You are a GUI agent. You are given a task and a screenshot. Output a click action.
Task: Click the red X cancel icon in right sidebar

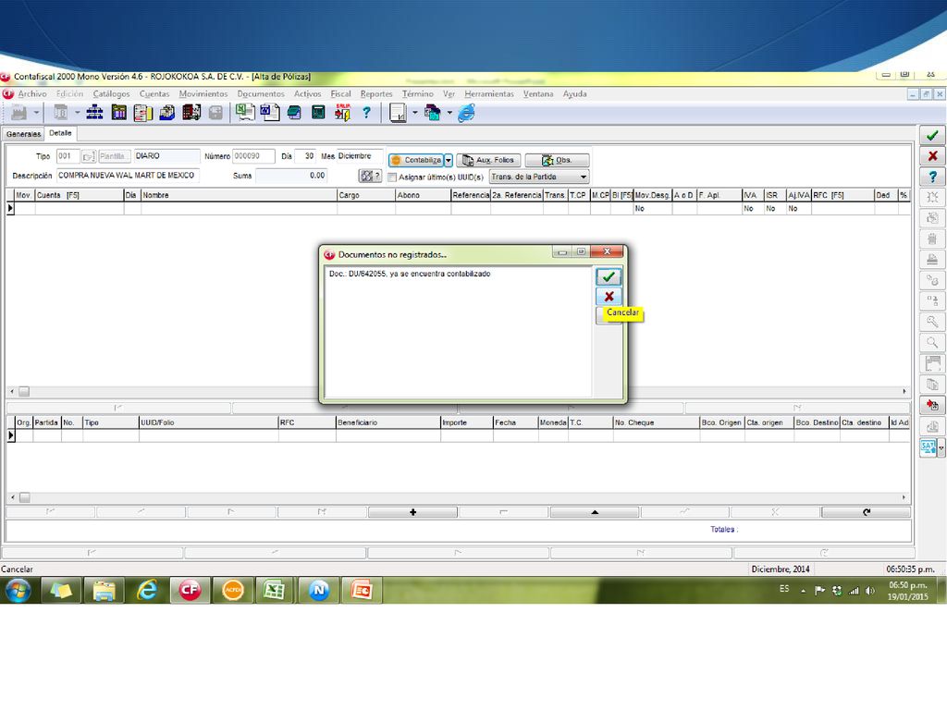(932, 155)
